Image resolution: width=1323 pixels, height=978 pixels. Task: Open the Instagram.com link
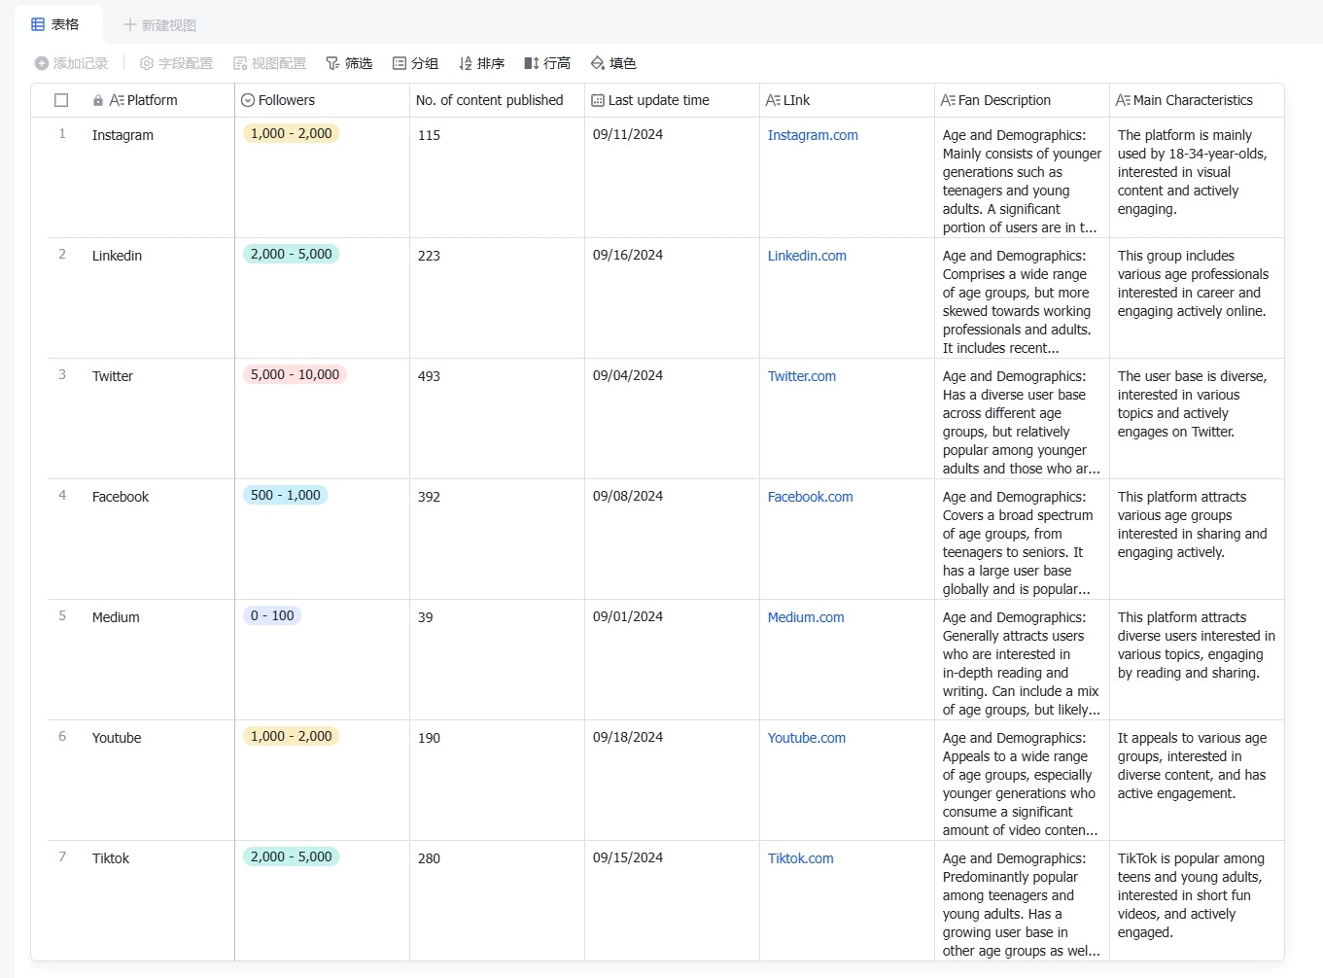[x=813, y=135]
